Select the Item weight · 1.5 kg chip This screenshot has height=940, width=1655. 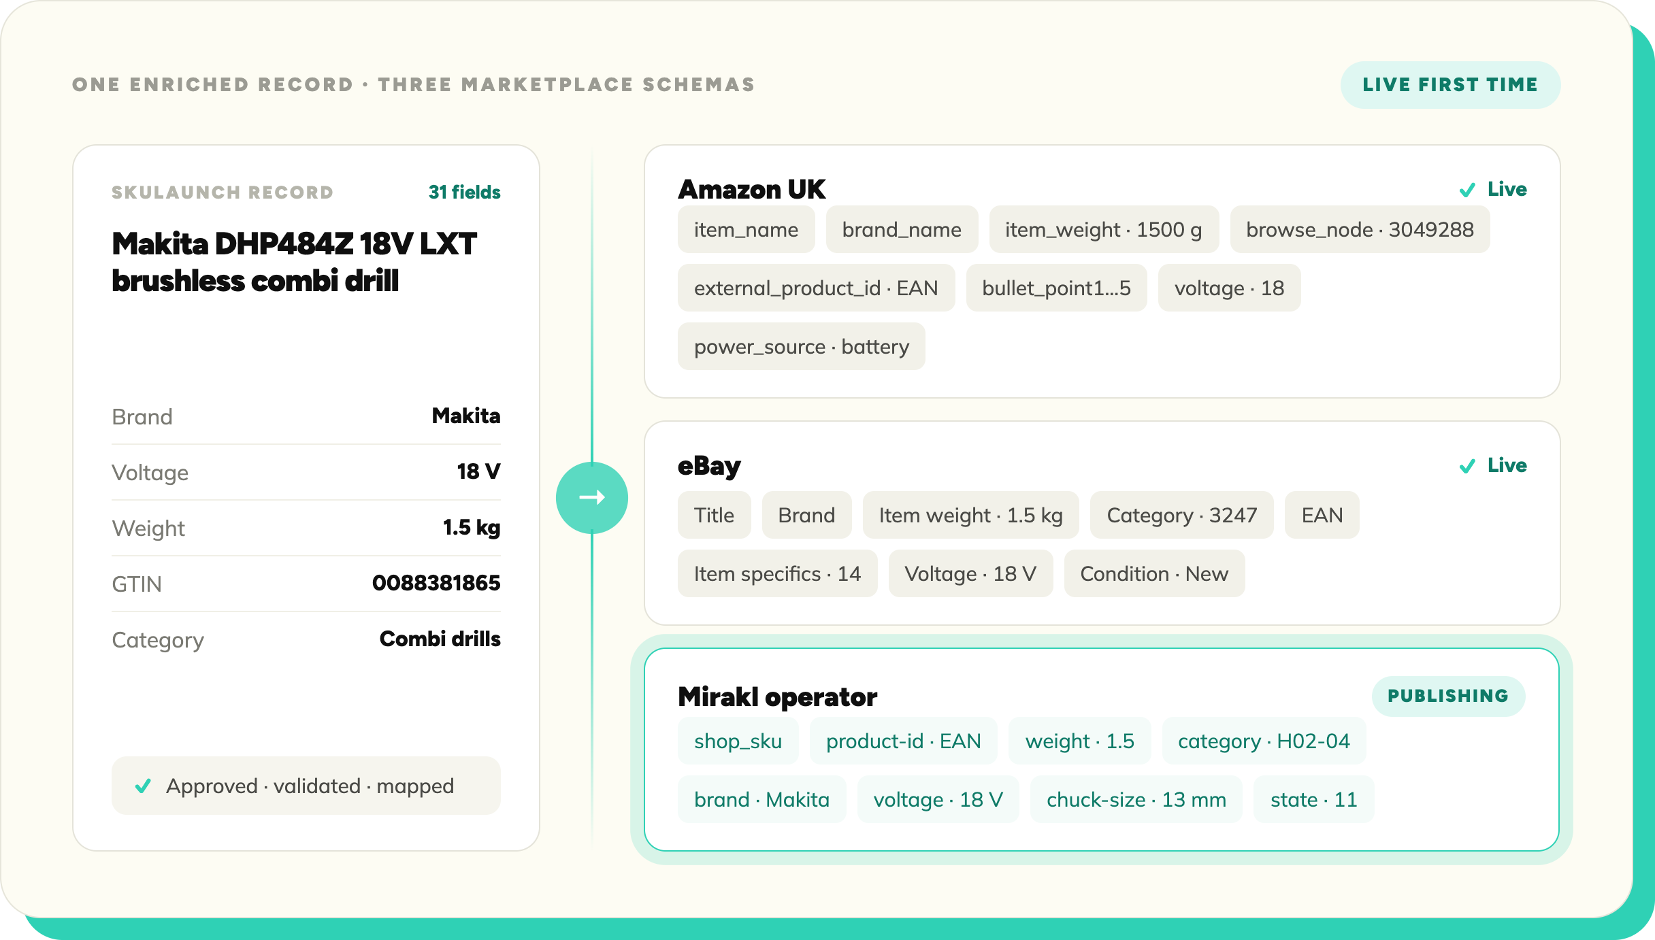(970, 516)
